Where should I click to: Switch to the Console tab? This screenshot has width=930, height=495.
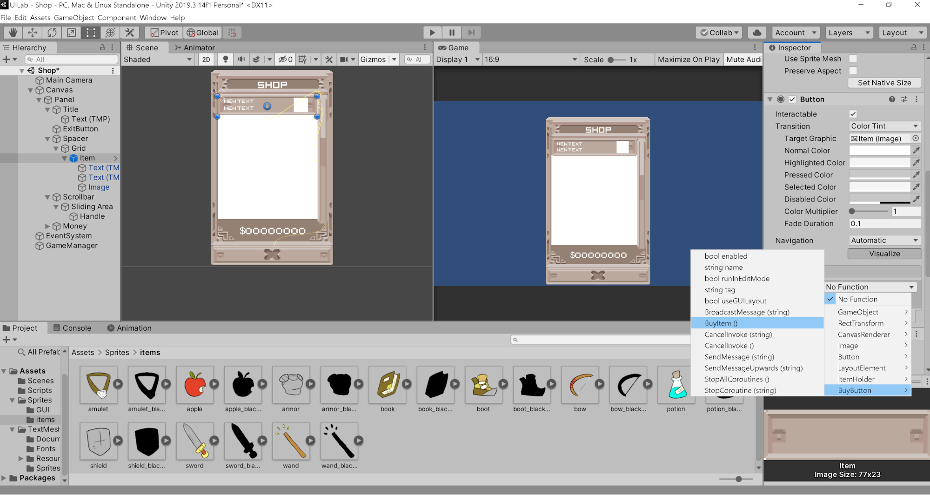pos(72,328)
